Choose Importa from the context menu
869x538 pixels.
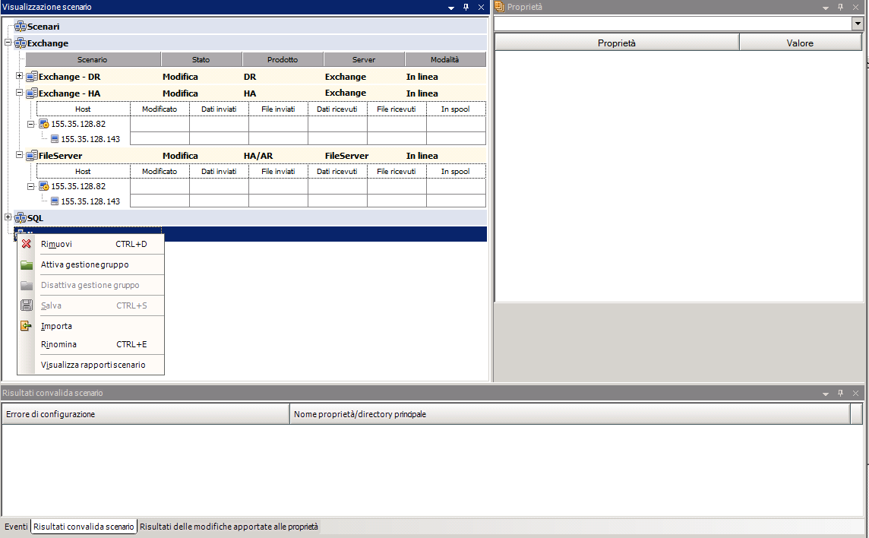point(91,326)
